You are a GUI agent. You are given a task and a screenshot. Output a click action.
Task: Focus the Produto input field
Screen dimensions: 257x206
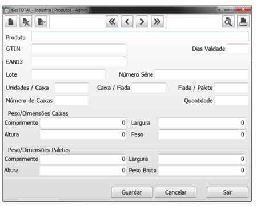tap(140, 36)
